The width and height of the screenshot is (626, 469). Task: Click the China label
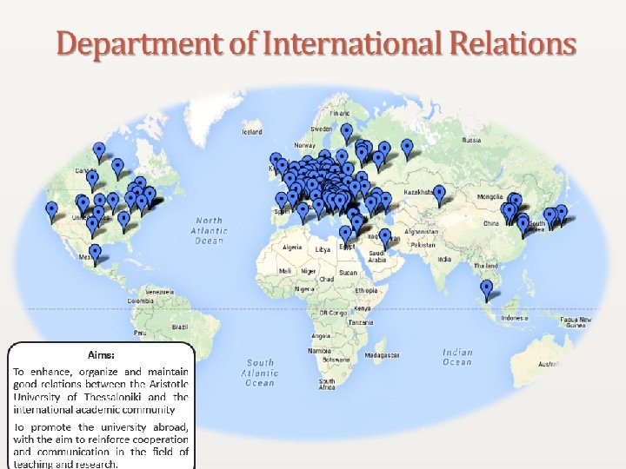491,223
